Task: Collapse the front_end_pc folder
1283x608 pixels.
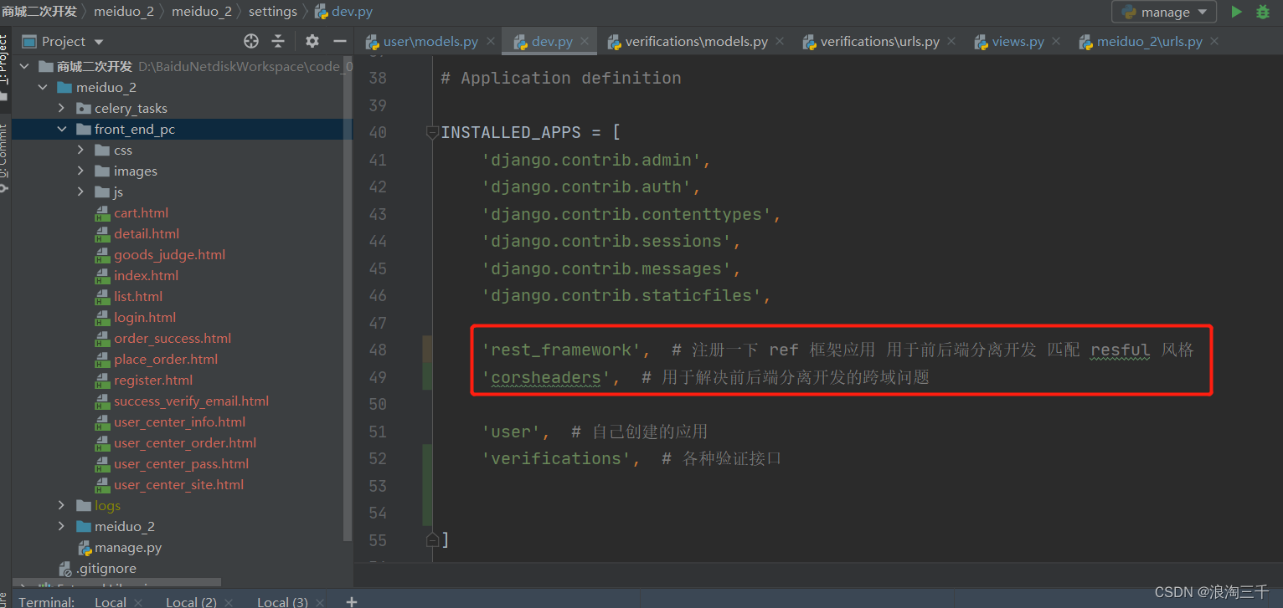Action: click(61, 129)
